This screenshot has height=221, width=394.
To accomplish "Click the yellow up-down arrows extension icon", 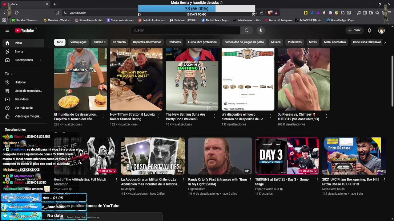I will pos(306,13).
